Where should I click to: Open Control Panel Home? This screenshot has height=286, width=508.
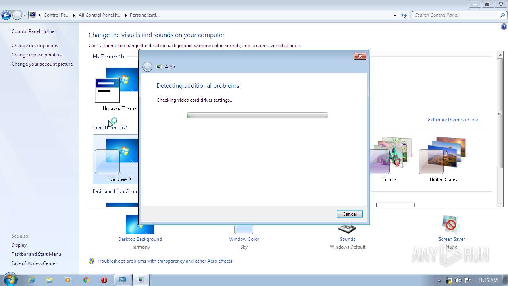(33, 31)
